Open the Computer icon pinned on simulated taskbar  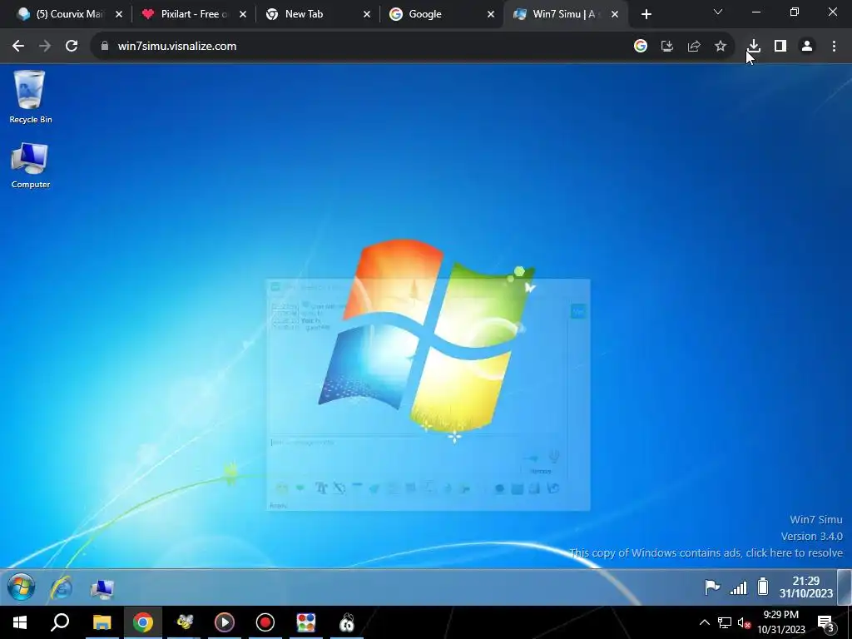(x=102, y=588)
